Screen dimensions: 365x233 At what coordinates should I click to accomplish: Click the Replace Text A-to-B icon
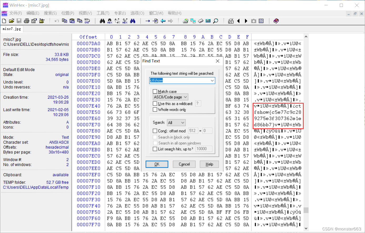click(117, 21)
